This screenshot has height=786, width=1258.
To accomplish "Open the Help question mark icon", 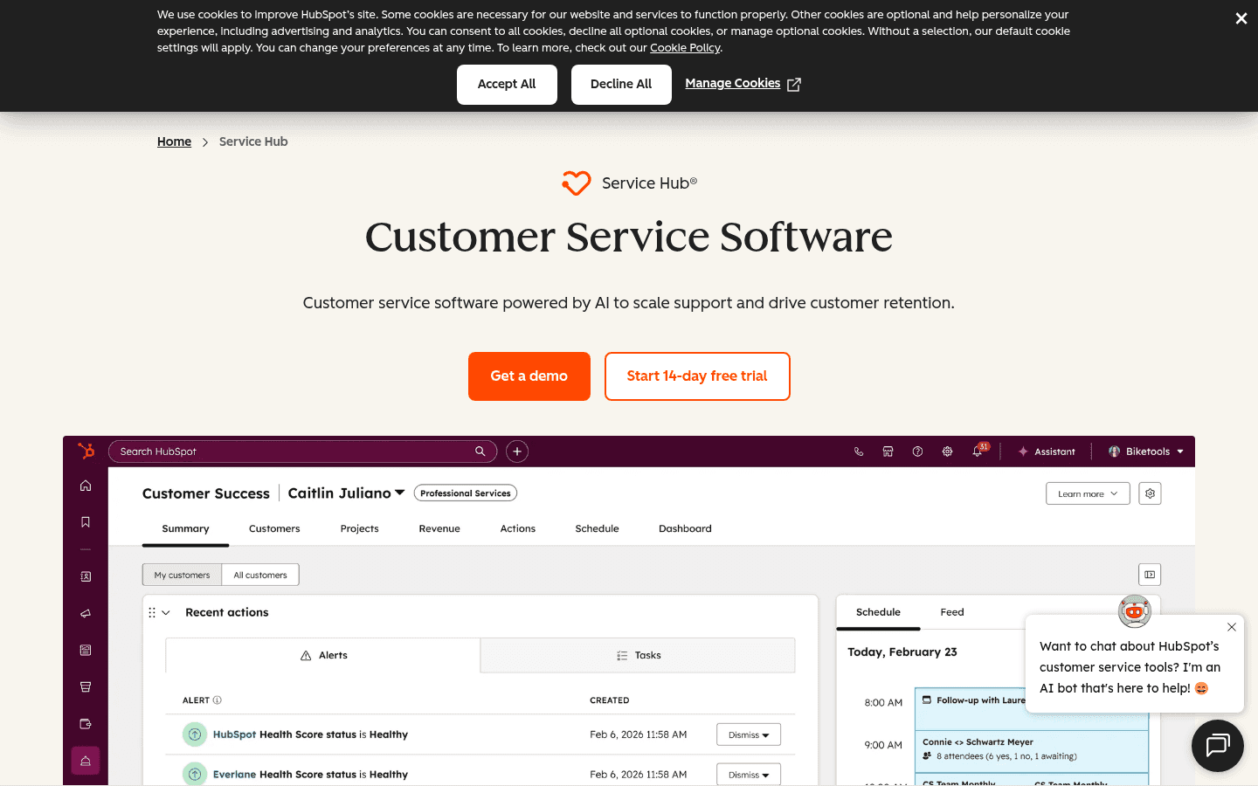I will coord(917,452).
